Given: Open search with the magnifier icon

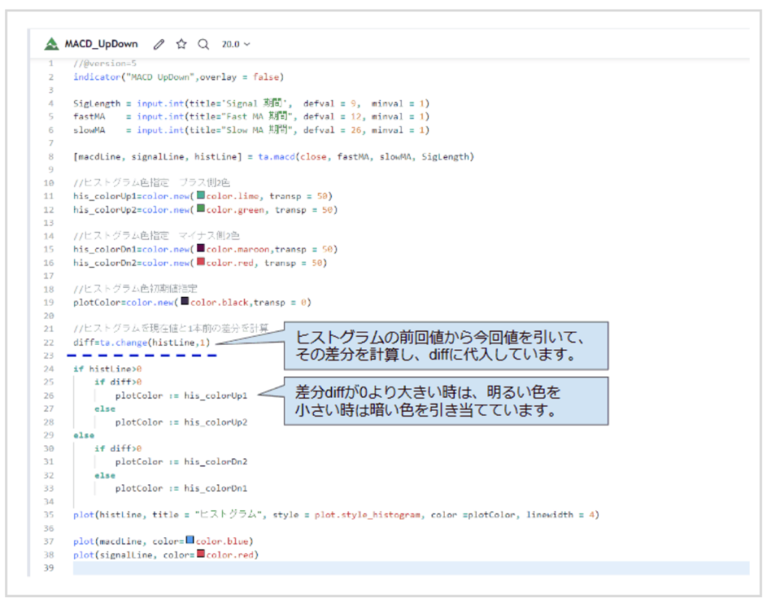Looking at the screenshot, I should [202, 43].
